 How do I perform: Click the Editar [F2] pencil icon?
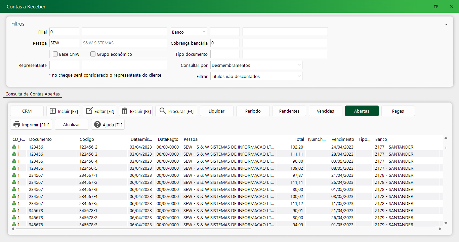coord(89,111)
